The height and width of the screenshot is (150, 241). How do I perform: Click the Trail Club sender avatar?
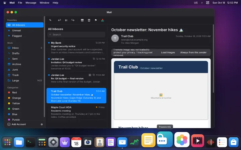pyautogui.click(x=115, y=38)
